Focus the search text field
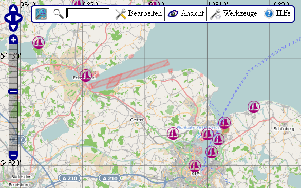301x188 pixels. click(x=88, y=13)
